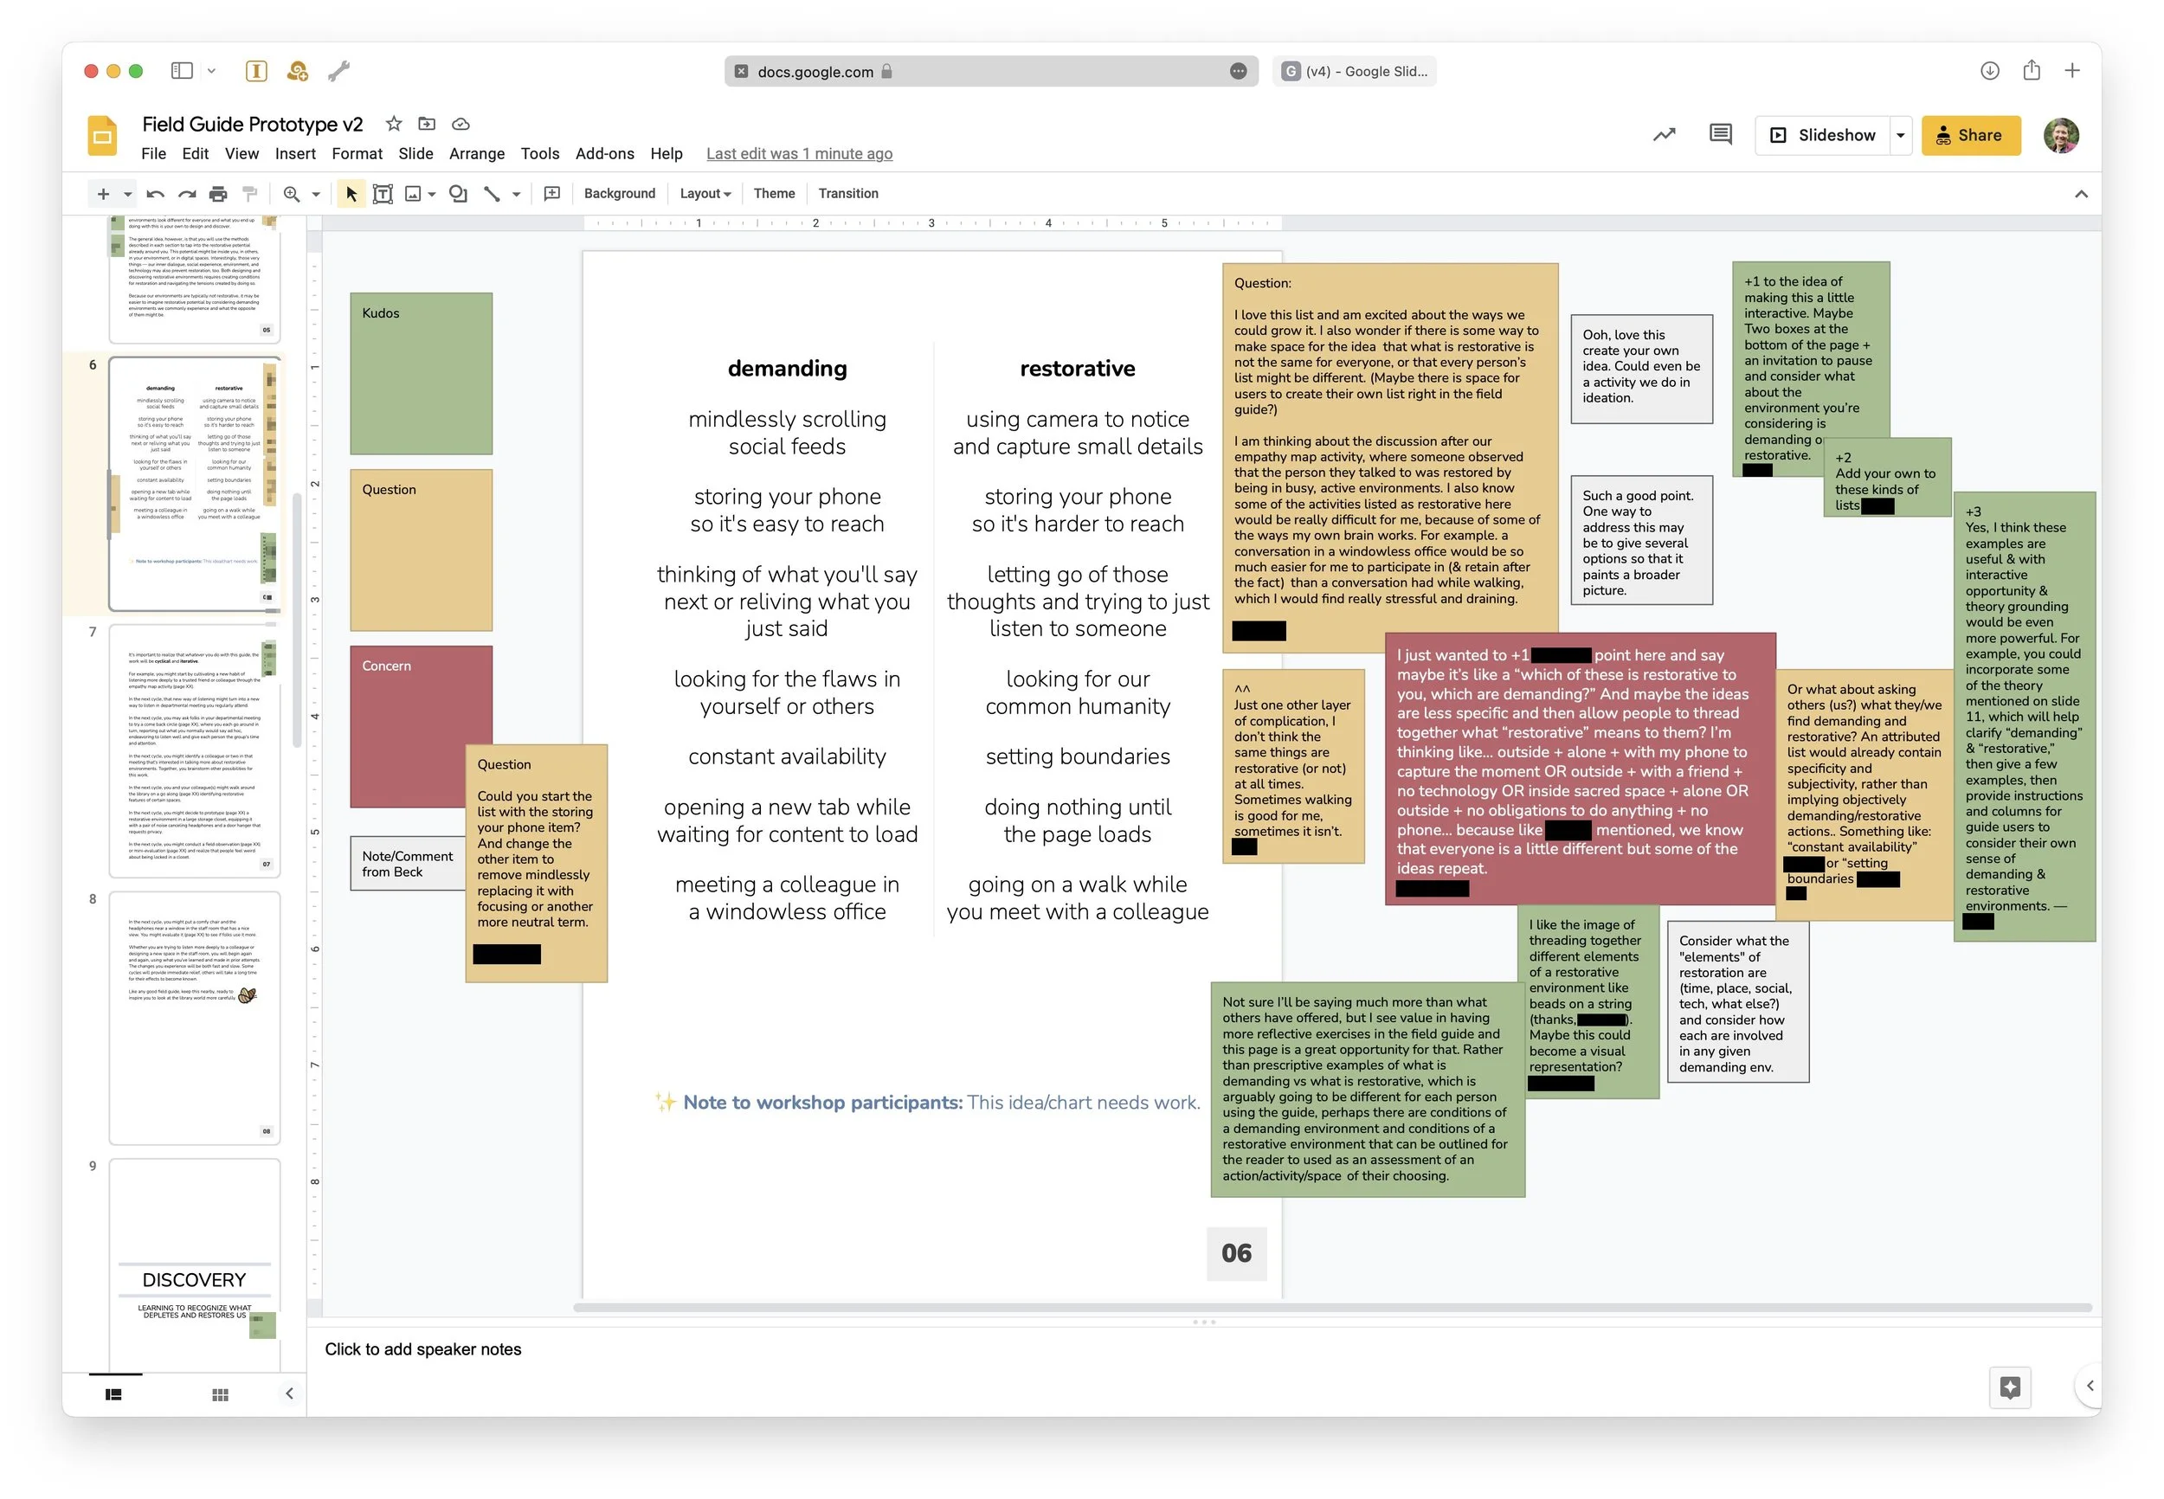This screenshot has height=1499, width=2164.
Task: Switch to grid view of slides
Action: click(x=220, y=1395)
